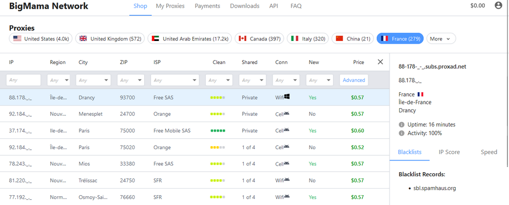Select the United States country filter

41,38
